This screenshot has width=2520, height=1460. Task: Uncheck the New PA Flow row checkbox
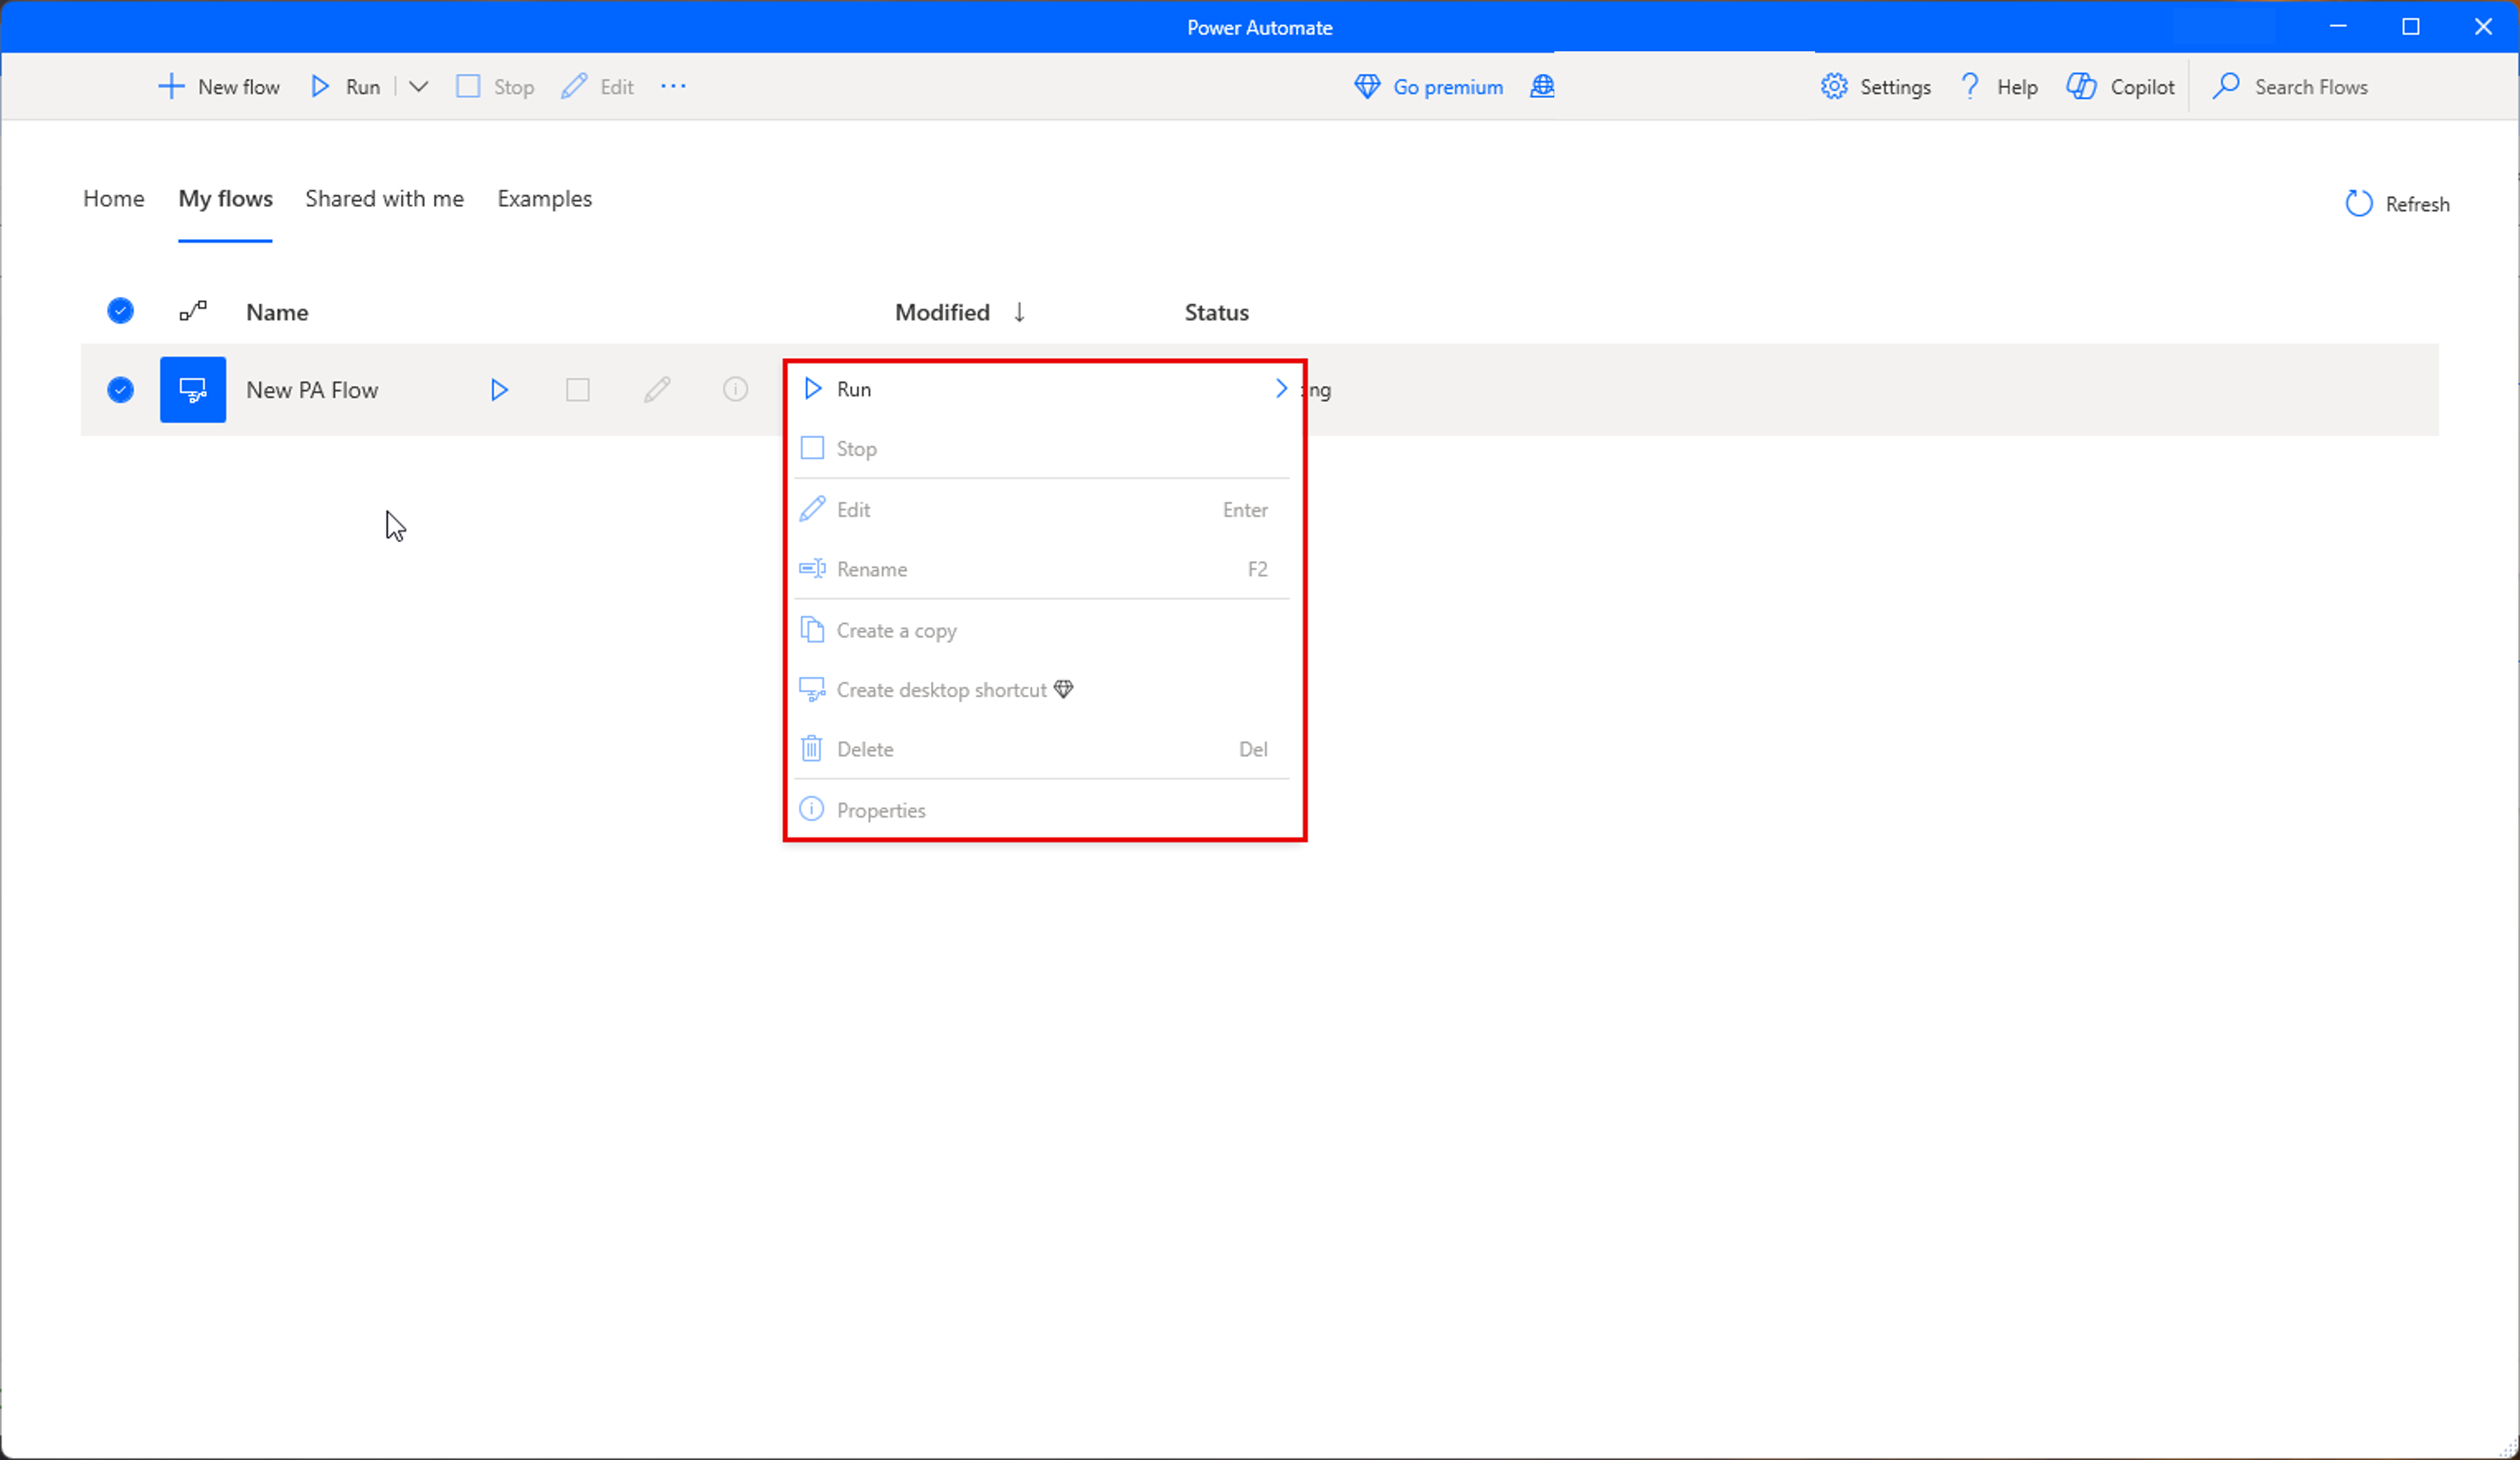click(x=120, y=390)
